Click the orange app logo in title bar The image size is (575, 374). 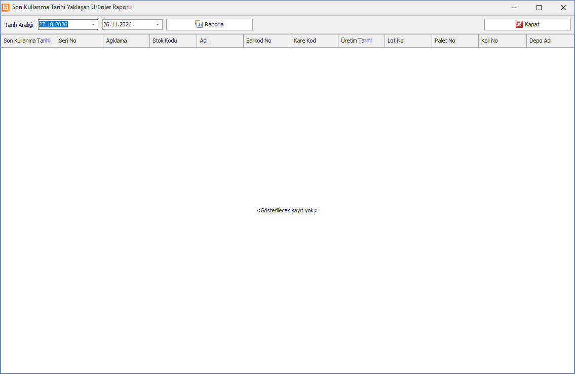pyautogui.click(x=6, y=7)
